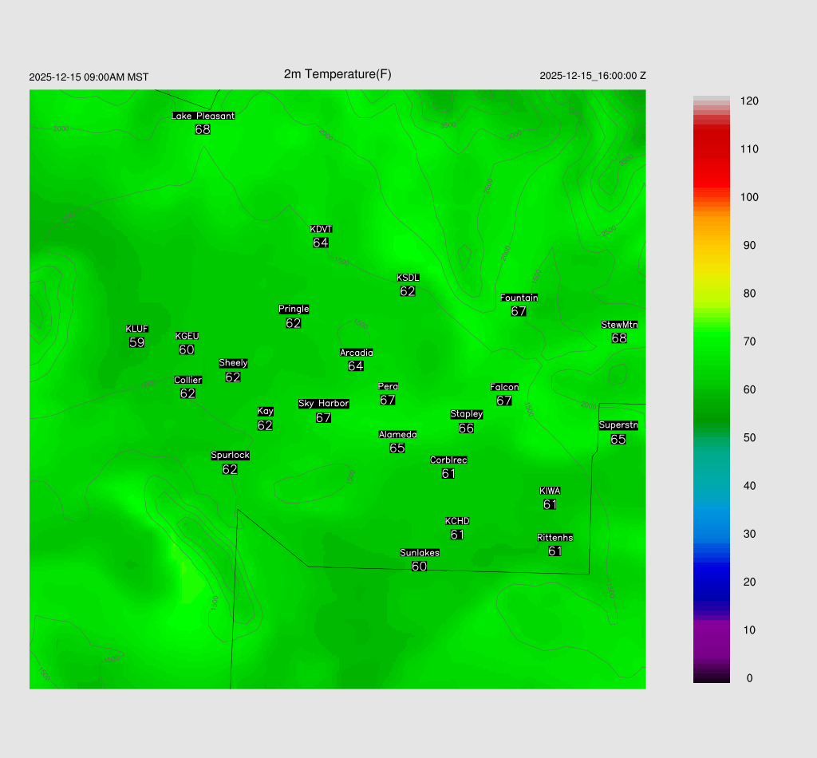The height and width of the screenshot is (758, 817).
Task: Click the 2m Temperature(F) title
Action: click(337, 74)
